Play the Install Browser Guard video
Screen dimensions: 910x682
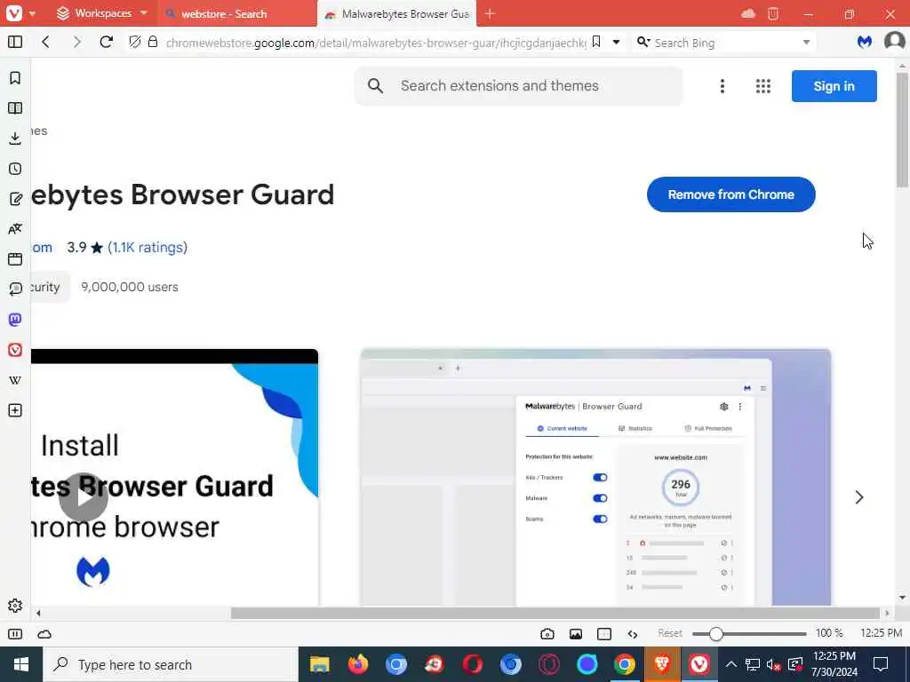[x=84, y=497]
